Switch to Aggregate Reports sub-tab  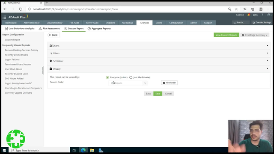[x=99, y=29]
